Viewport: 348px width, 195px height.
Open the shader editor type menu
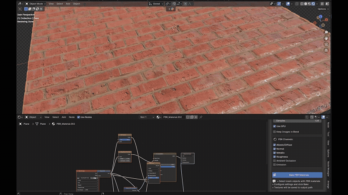pos(20,117)
